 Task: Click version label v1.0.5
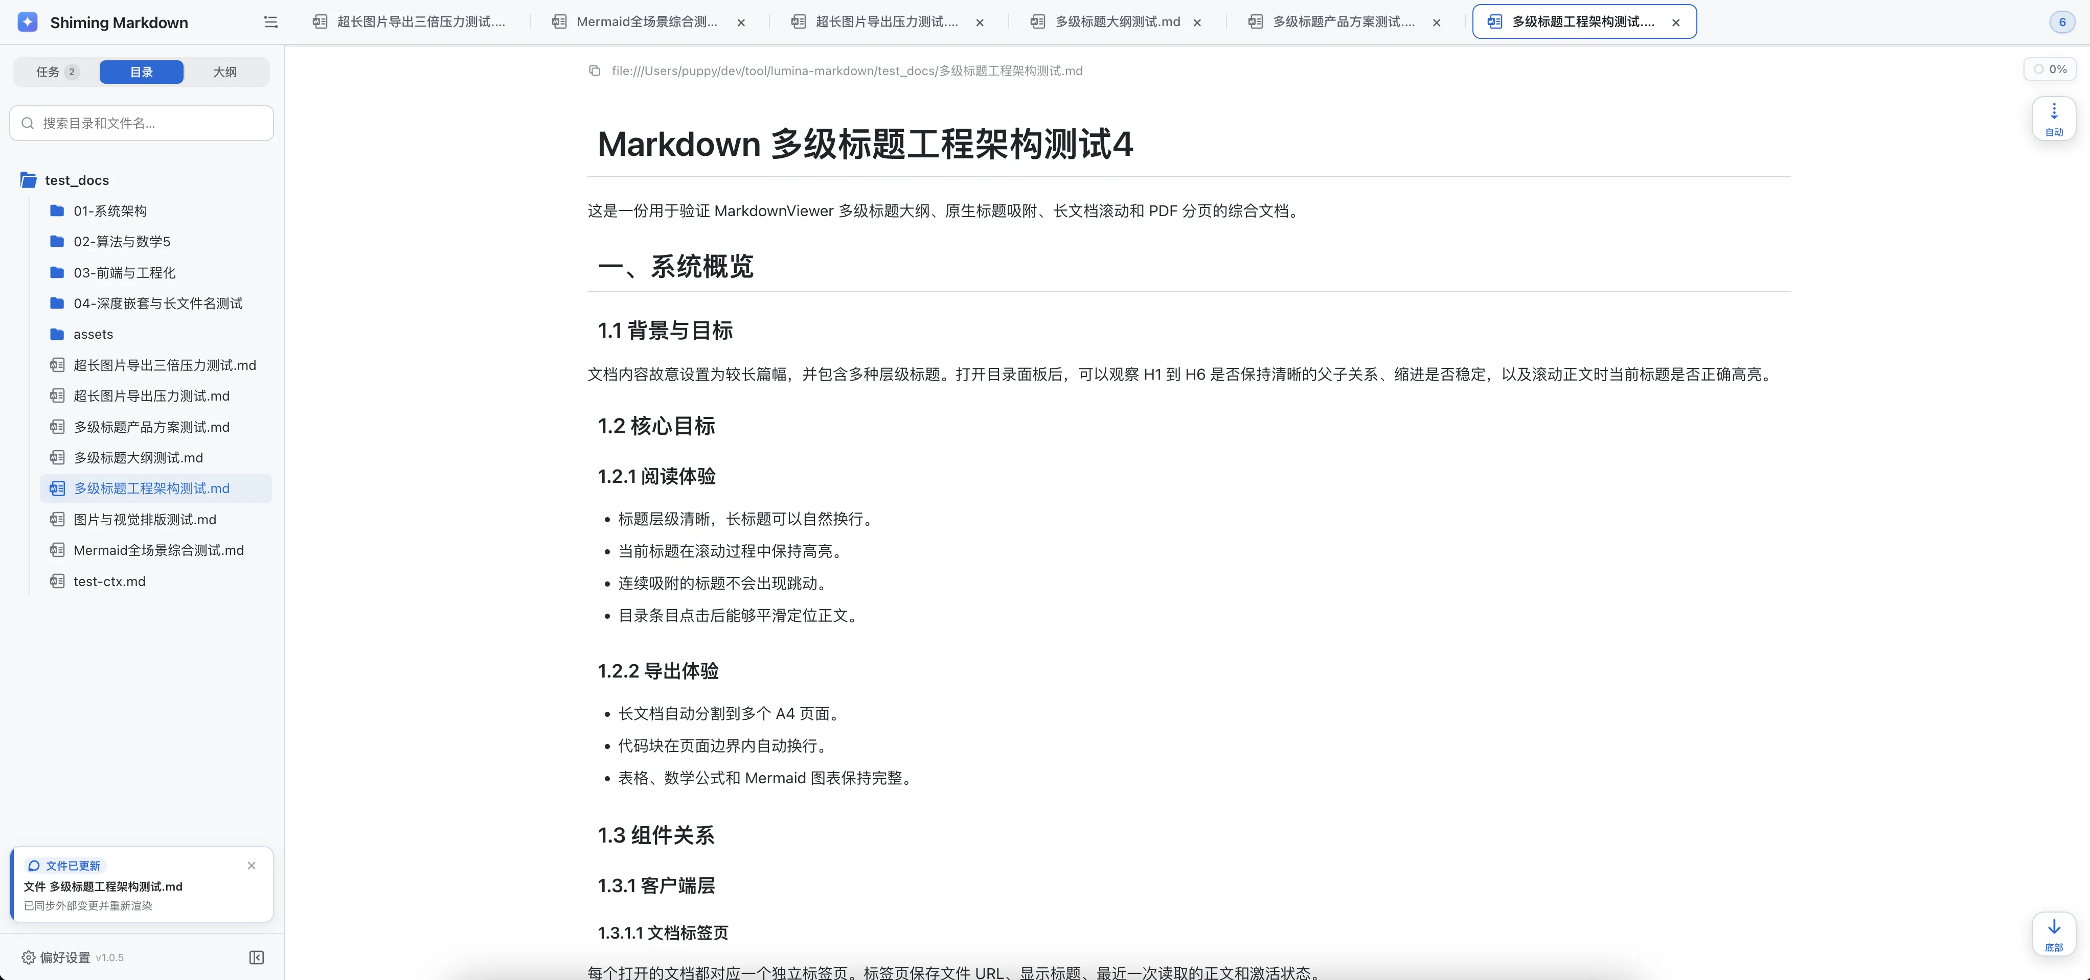pos(109,958)
